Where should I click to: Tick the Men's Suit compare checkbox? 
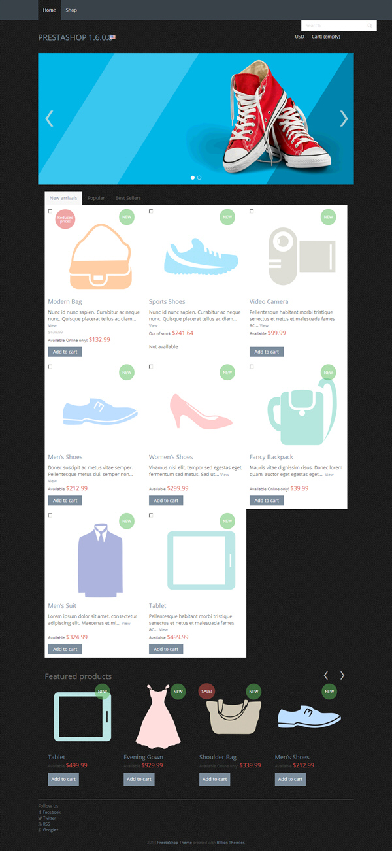click(50, 516)
